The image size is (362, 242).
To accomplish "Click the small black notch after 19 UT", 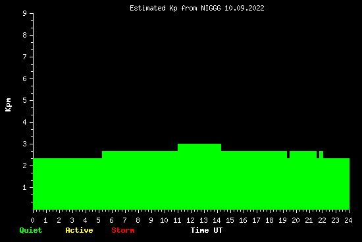I will (288, 154).
